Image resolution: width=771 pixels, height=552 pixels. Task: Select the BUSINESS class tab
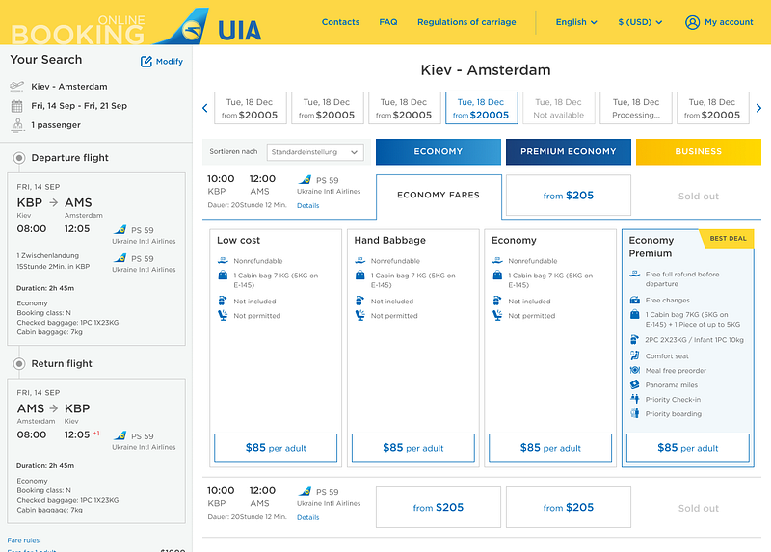(x=698, y=152)
